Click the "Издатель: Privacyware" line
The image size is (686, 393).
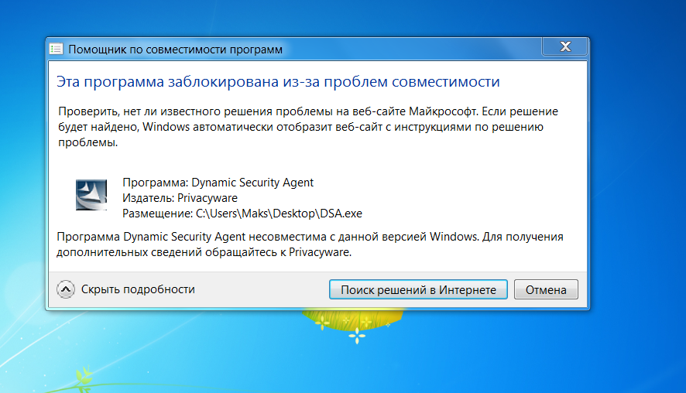tap(180, 198)
